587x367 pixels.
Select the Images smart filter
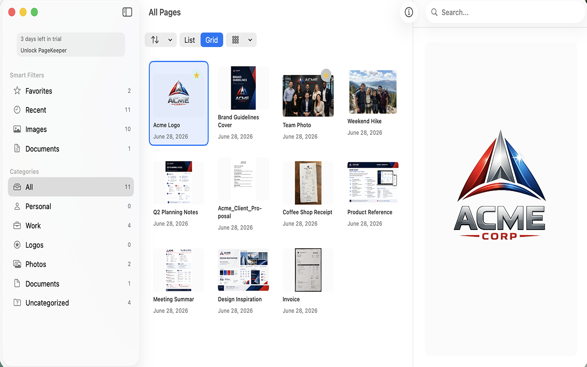71,129
